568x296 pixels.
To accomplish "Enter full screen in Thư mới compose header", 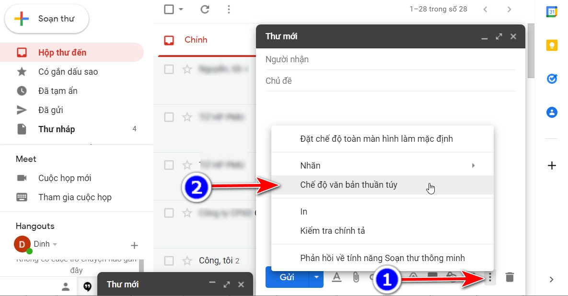I will point(499,36).
